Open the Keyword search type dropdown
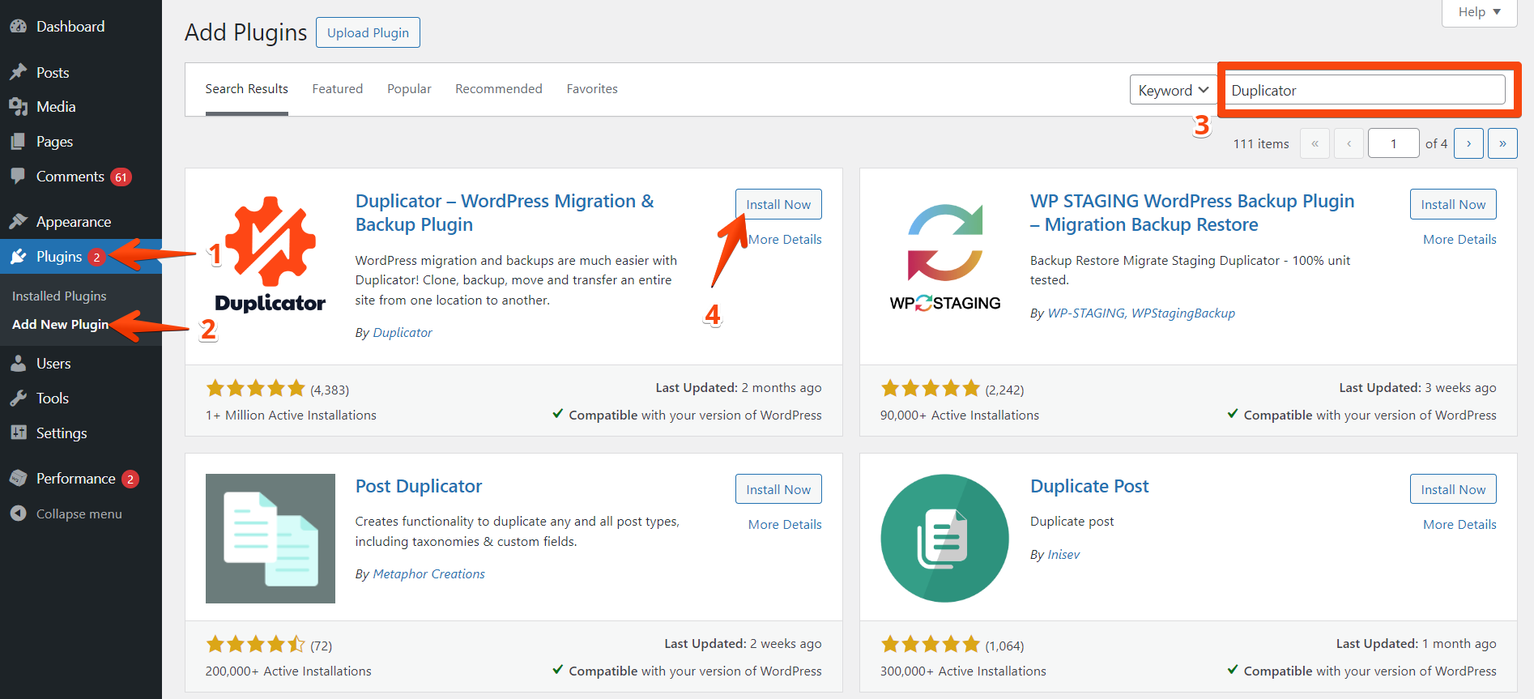1534x699 pixels. [x=1172, y=90]
